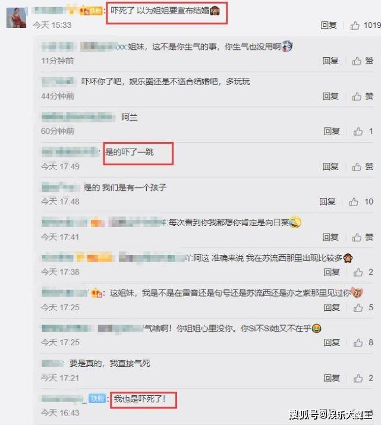Click the 铁粉 badge on the 16:43 comment
Image resolution: width=381 pixels, height=425 pixels.
coord(97,398)
